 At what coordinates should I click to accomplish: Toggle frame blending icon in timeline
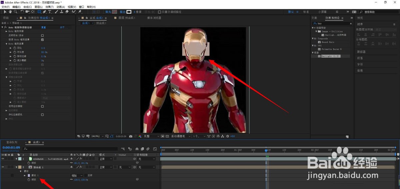pos(143,149)
